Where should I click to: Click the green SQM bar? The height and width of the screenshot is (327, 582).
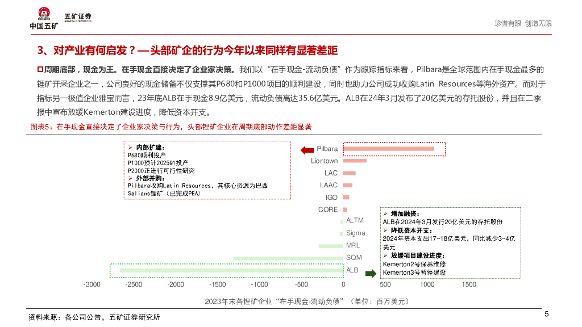click(288, 258)
